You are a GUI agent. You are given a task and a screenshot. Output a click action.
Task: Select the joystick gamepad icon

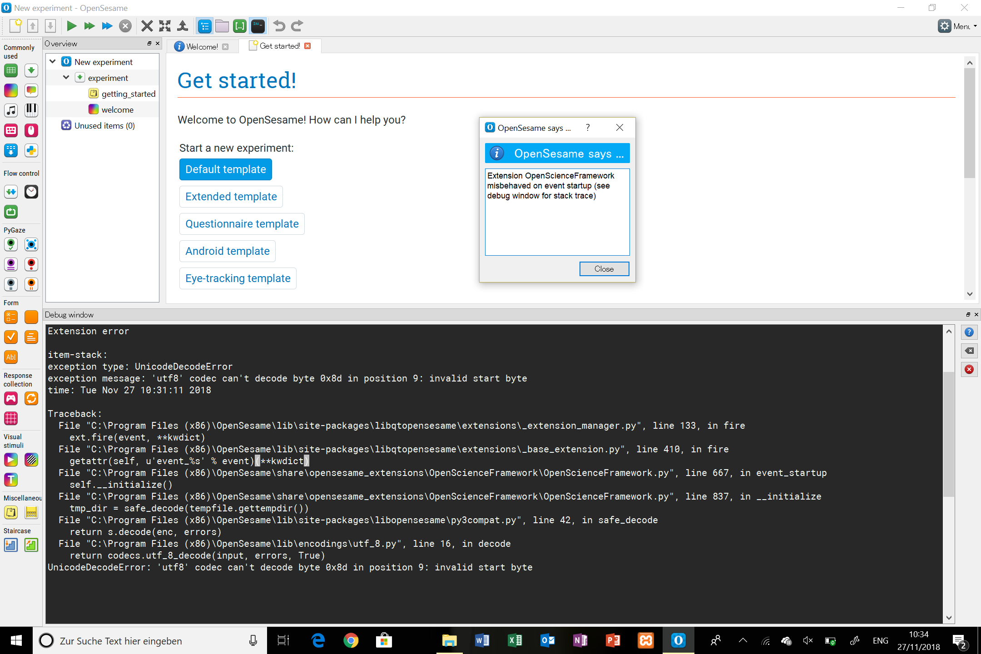[11, 398]
